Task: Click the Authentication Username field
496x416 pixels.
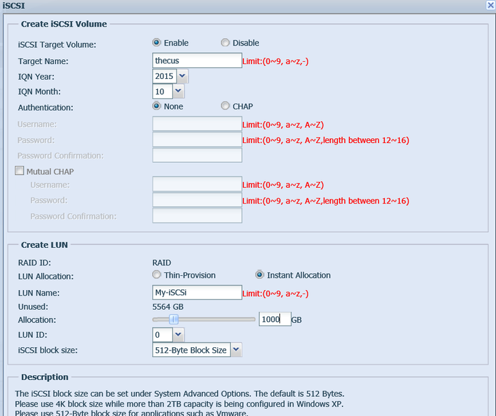Action: [197, 124]
